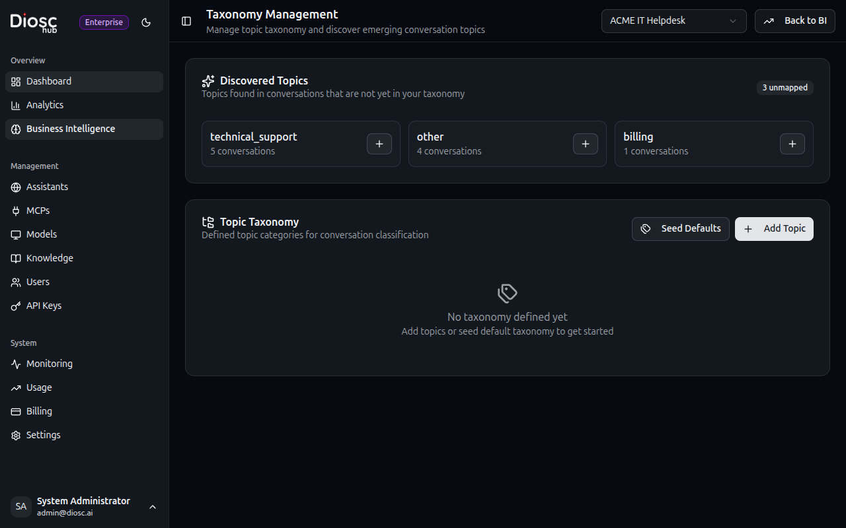Expand the System Administrator account menu
Viewport: 846px width, 528px height.
point(153,507)
